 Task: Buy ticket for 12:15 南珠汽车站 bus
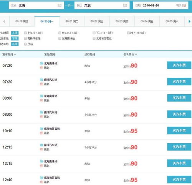[179, 147]
